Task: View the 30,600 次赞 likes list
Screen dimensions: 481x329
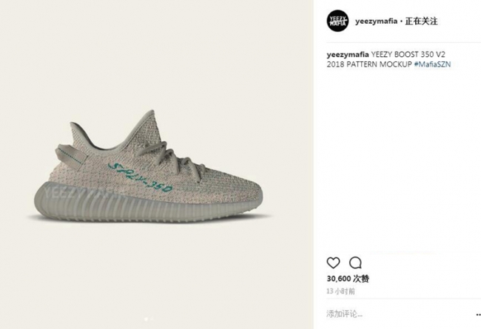Action: tap(348, 279)
